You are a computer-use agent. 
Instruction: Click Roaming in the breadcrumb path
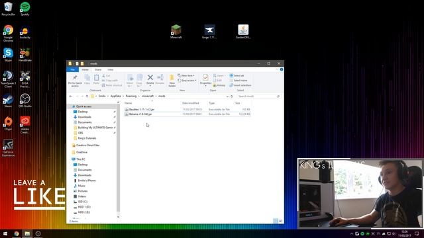(x=131, y=97)
